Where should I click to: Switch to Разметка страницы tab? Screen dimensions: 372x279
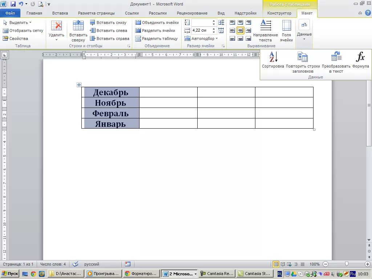tap(96, 13)
